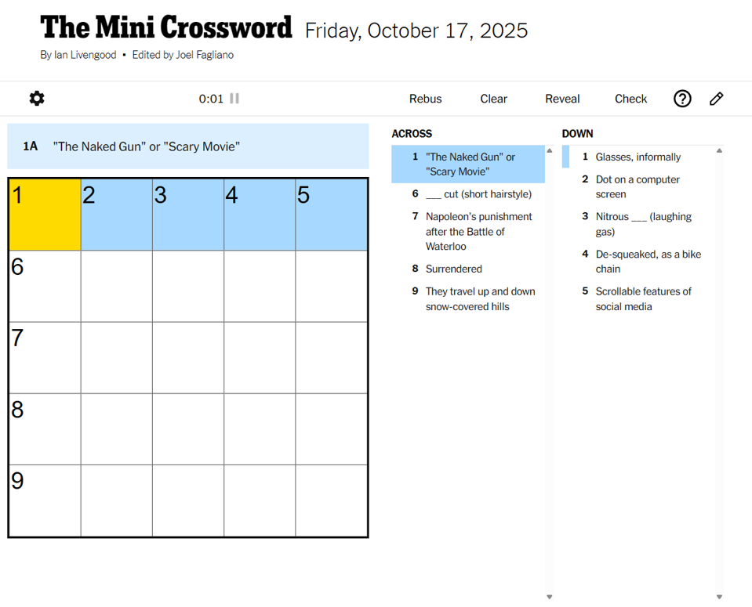Select the 5-Down clue about social media features
This screenshot has width=752, height=607.
click(643, 298)
